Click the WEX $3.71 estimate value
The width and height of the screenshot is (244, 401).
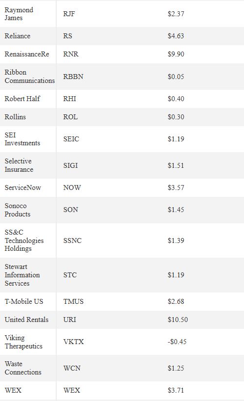176,390
